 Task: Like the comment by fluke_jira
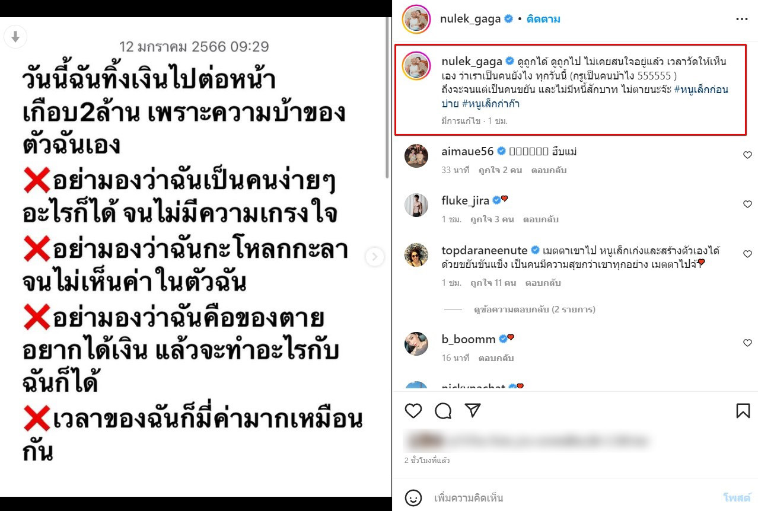pyautogui.click(x=747, y=204)
